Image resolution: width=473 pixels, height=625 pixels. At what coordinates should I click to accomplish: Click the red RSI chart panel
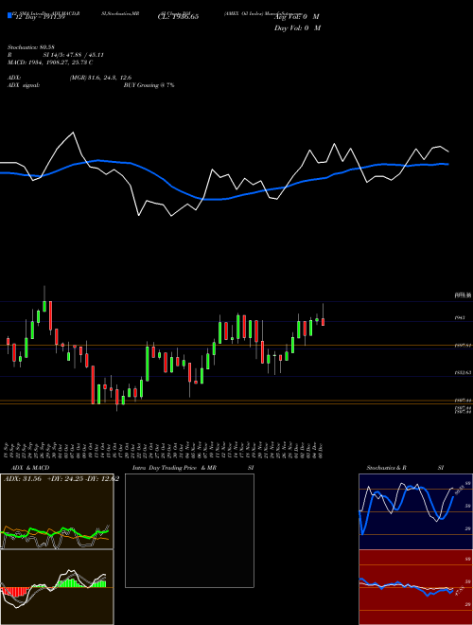pos(415,587)
